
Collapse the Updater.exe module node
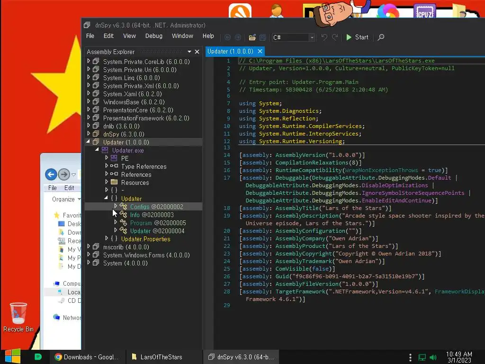point(97,149)
